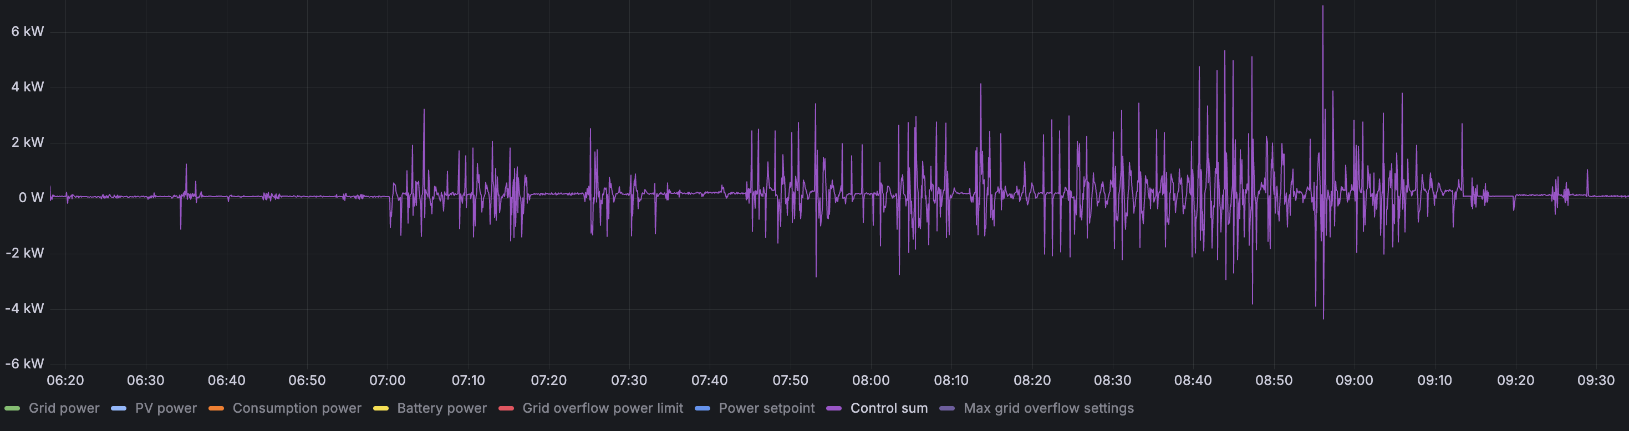Click the -4 kW y-axis label
1629x431 pixels.
(24, 309)
